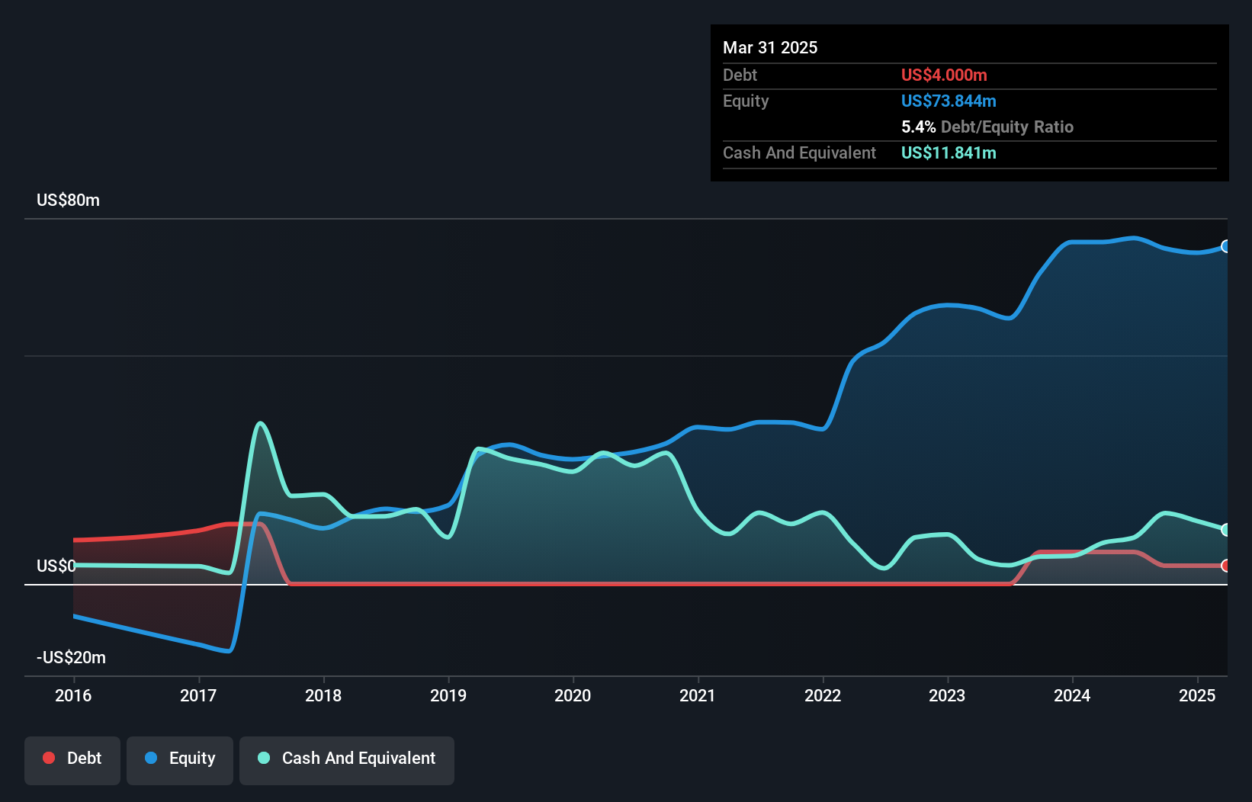Select the 2025 x-axis label

1197,695
